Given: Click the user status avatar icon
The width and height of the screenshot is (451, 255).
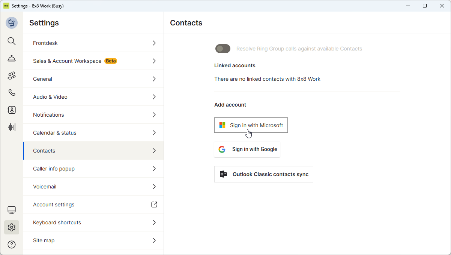Looking at the screenshot, I should click(12, 23).
